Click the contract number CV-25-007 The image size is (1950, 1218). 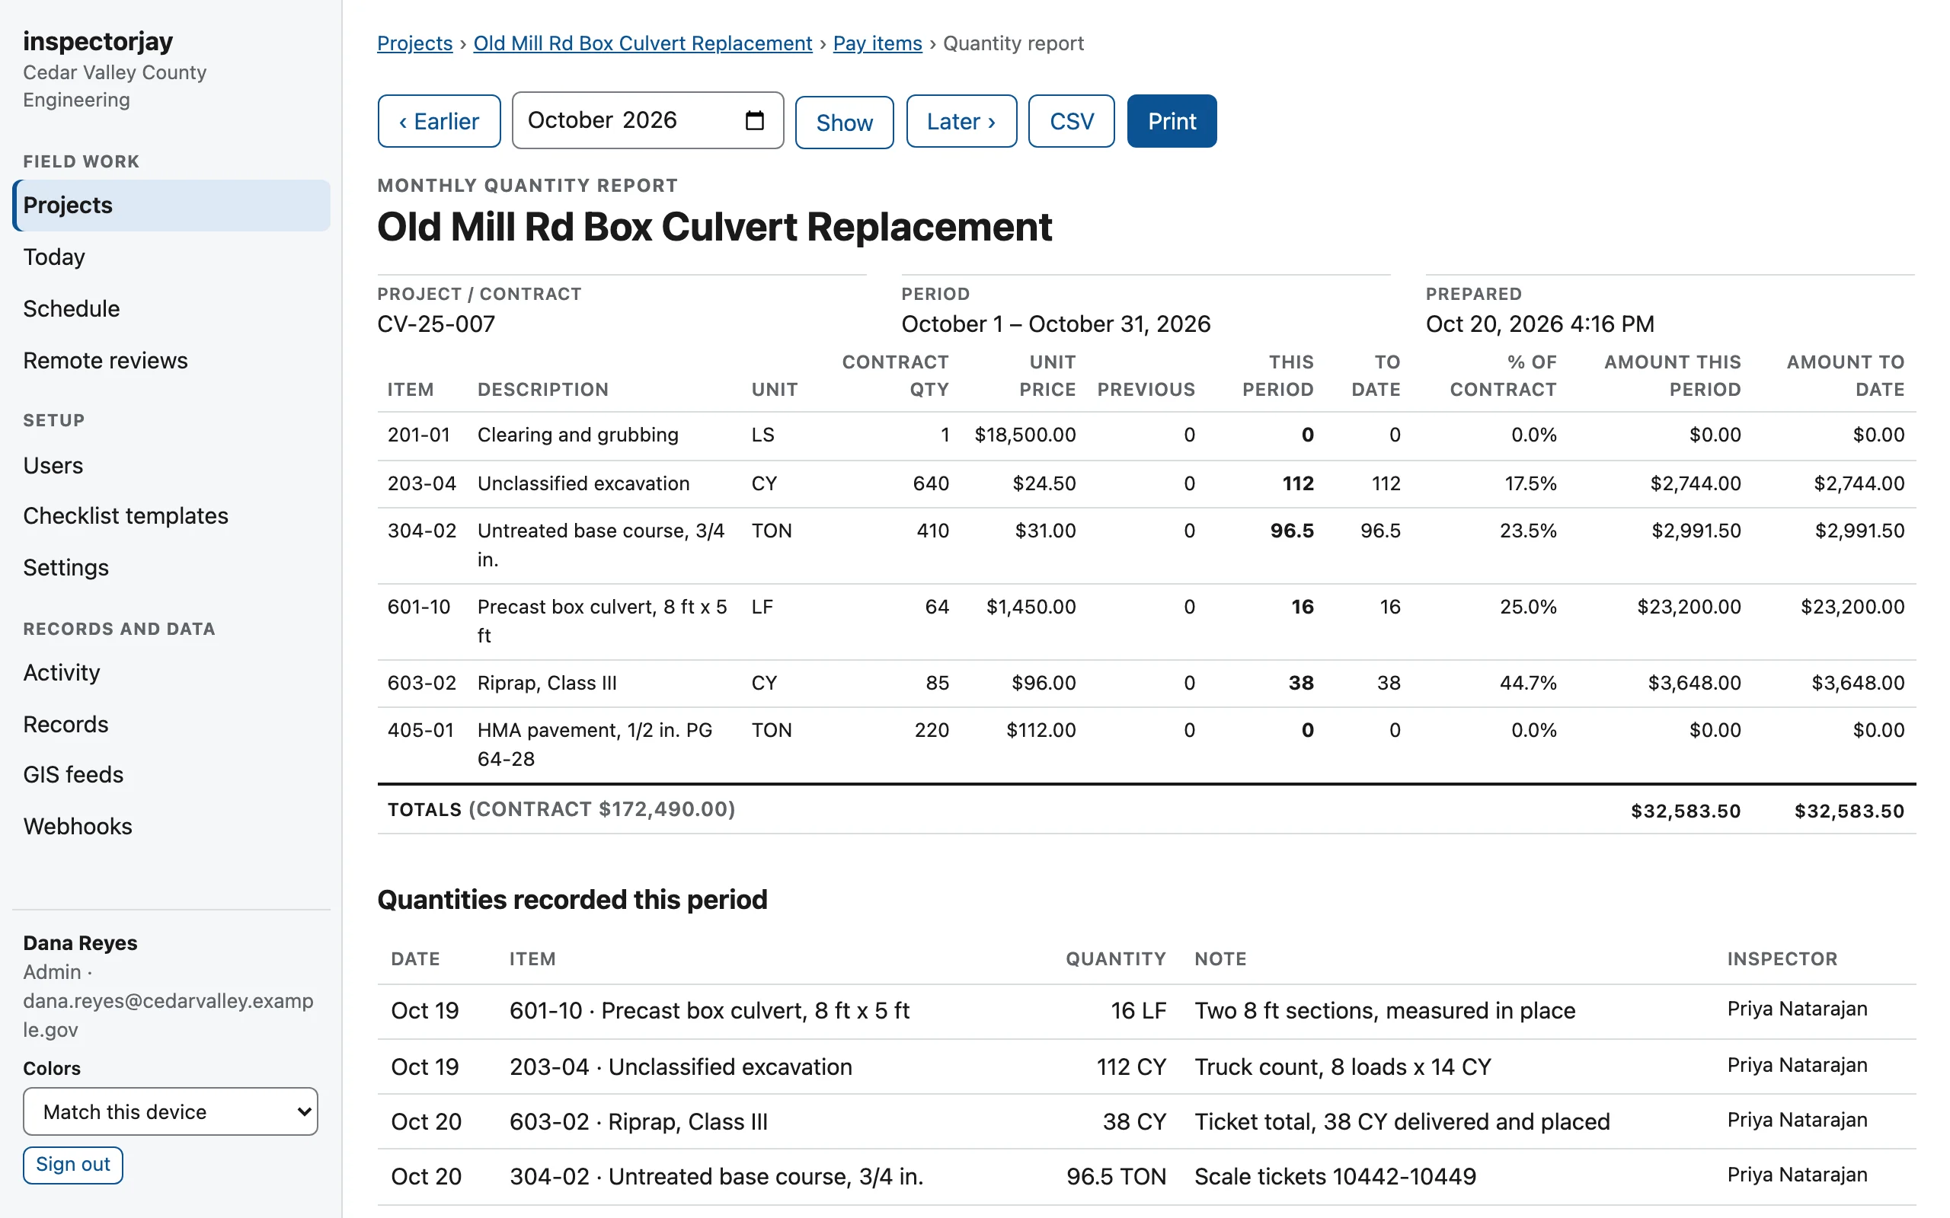[x=436, y=324]
